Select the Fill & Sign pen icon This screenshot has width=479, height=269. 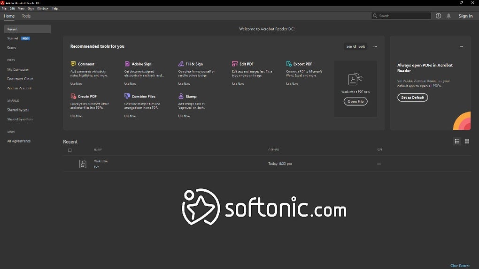click(x=181, y=64)
